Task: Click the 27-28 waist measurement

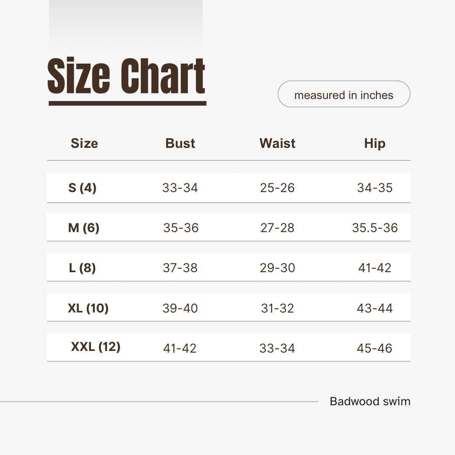Action: tap(277, 228)
